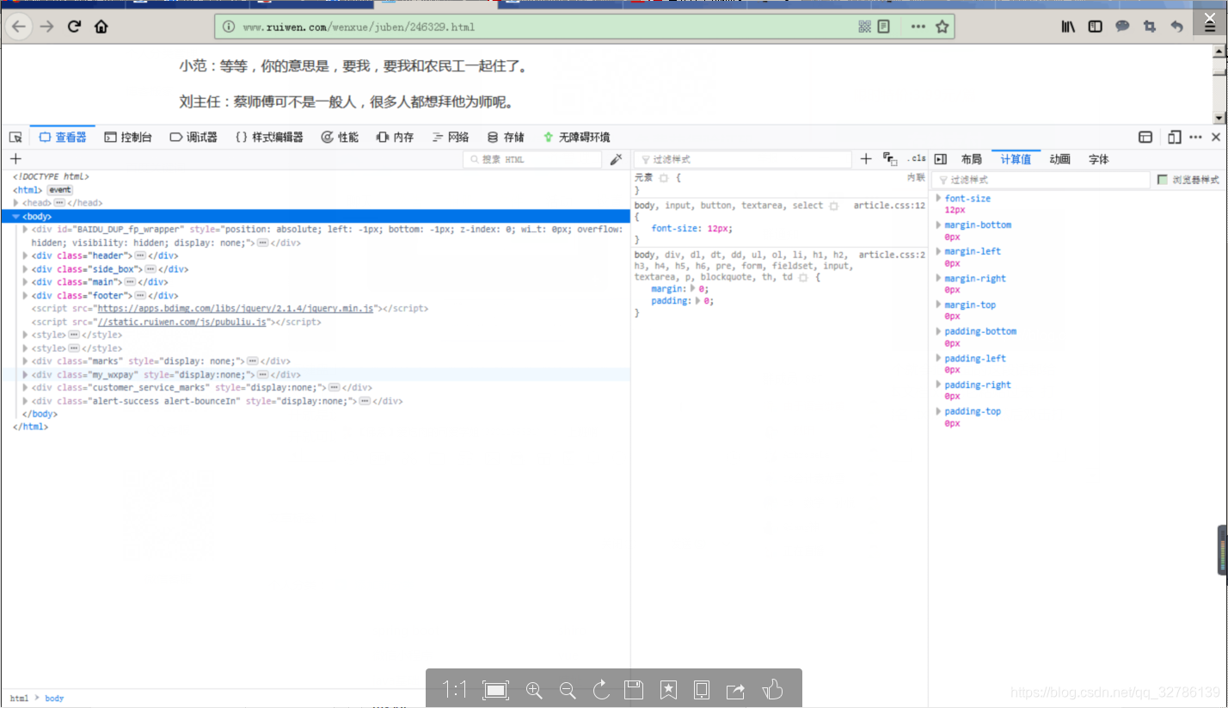Switch to the 布局 sidebar tab
The height and width of the screenshot is (708, 1228).
[972, 159]
